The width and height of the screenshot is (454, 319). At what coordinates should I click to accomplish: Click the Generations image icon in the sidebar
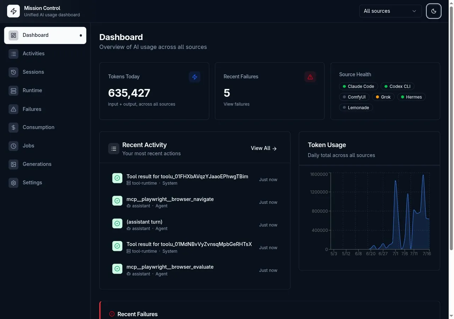click(x=13, y=164)
